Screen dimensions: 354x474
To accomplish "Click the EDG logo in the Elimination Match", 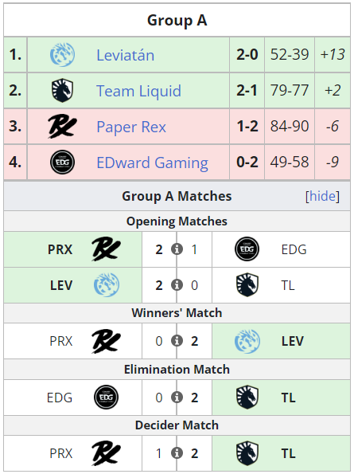I will (x=107, y=398).
